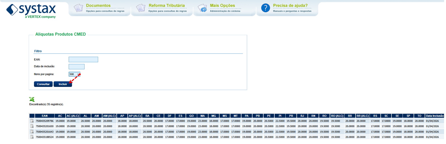This screenshot has height=144, width=446.
Task: Click the Incluir button
Action: click(63, 84)
